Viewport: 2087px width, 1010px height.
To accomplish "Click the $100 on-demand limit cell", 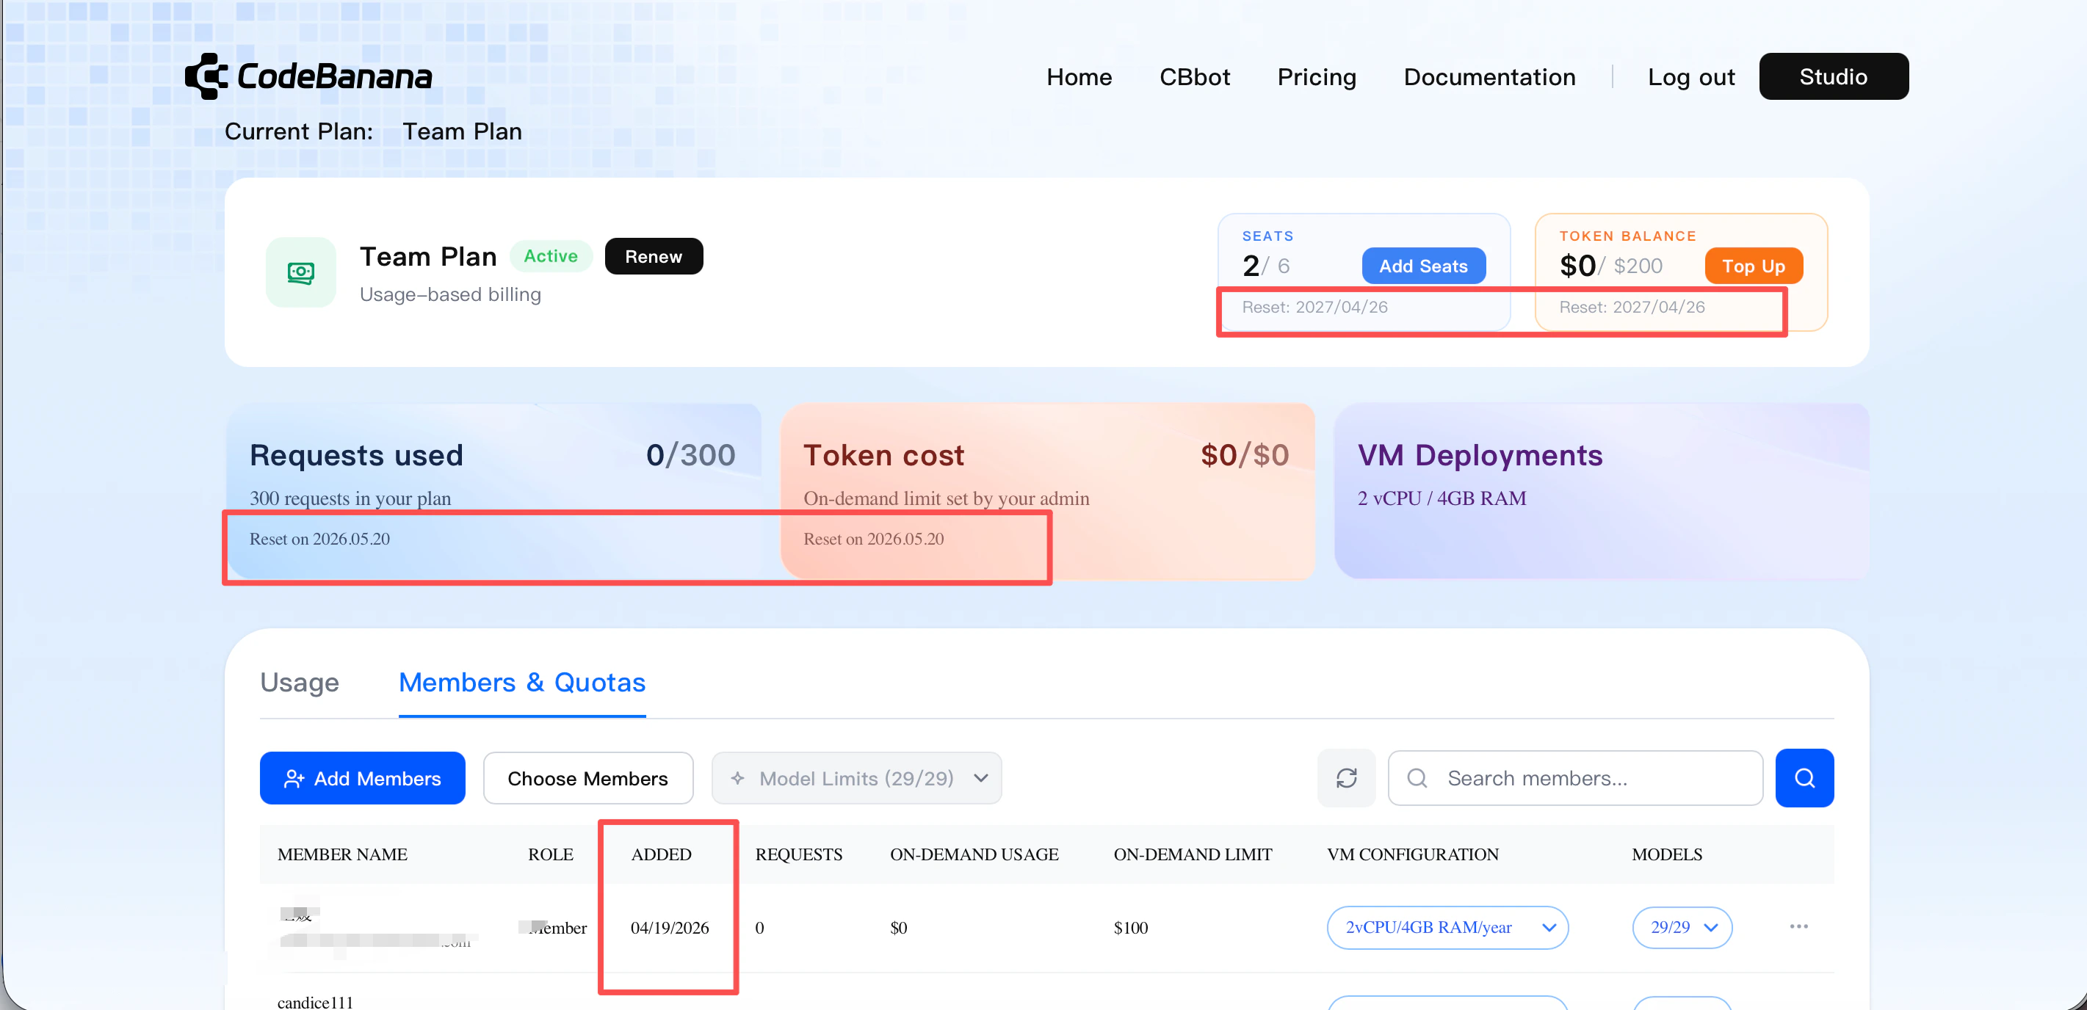I will 1130,927.
